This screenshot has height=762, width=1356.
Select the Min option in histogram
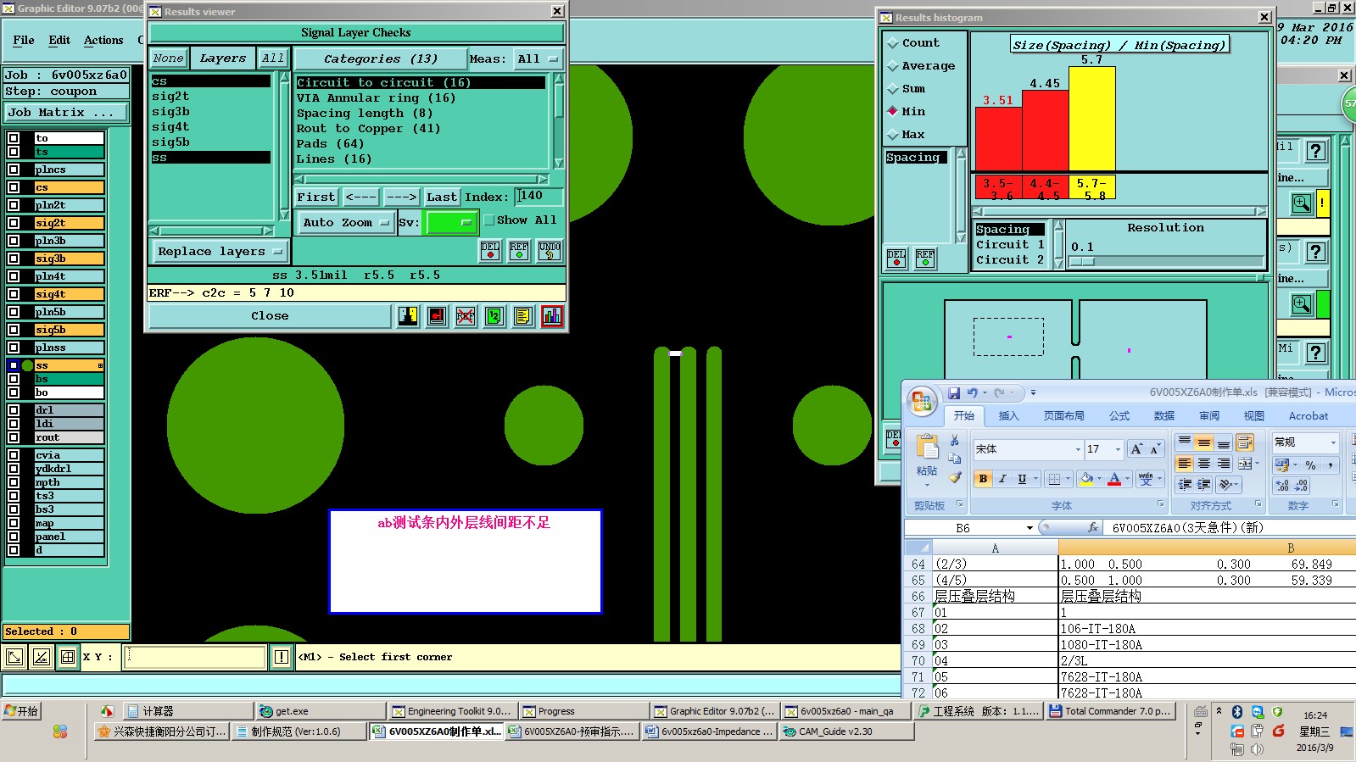click(907, 112)
